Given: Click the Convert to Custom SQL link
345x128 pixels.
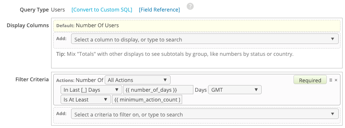Looking at the screenshot, I should tap(102, 10).
